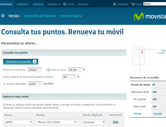Click the TOTAL -56.00€ amount
The height and width of the screenshot is (127, 166).
(157, 114)
